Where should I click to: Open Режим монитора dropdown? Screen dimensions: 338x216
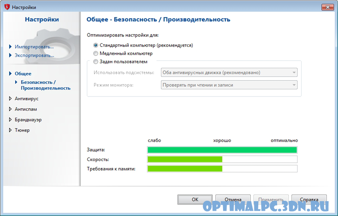coord(229,85)
